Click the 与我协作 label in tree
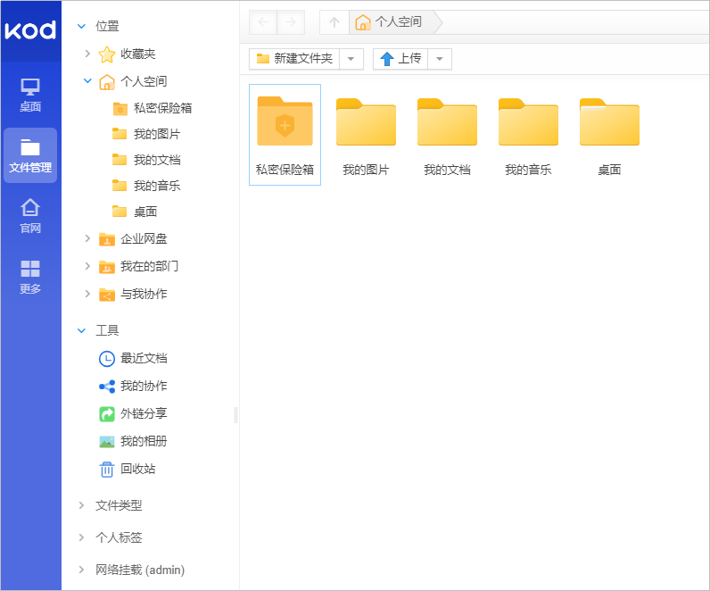 click(144, 294)
